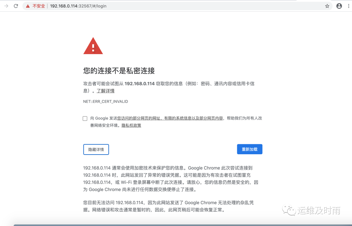Screen dimensions: 352x226
Task: Click the NET::ERR_CERT_INVALID error code
Action: (x=106, y=101)
